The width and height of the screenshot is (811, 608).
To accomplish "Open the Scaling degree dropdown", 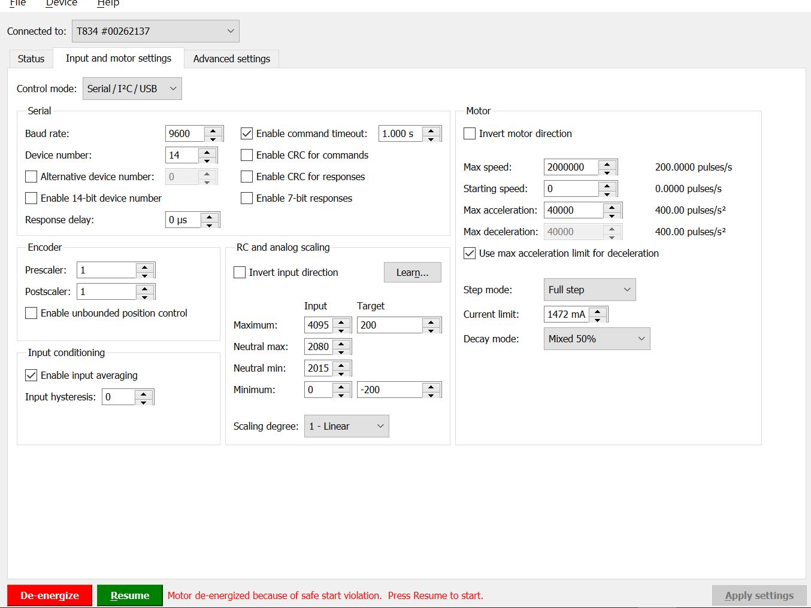I will [x=346, y=426].
